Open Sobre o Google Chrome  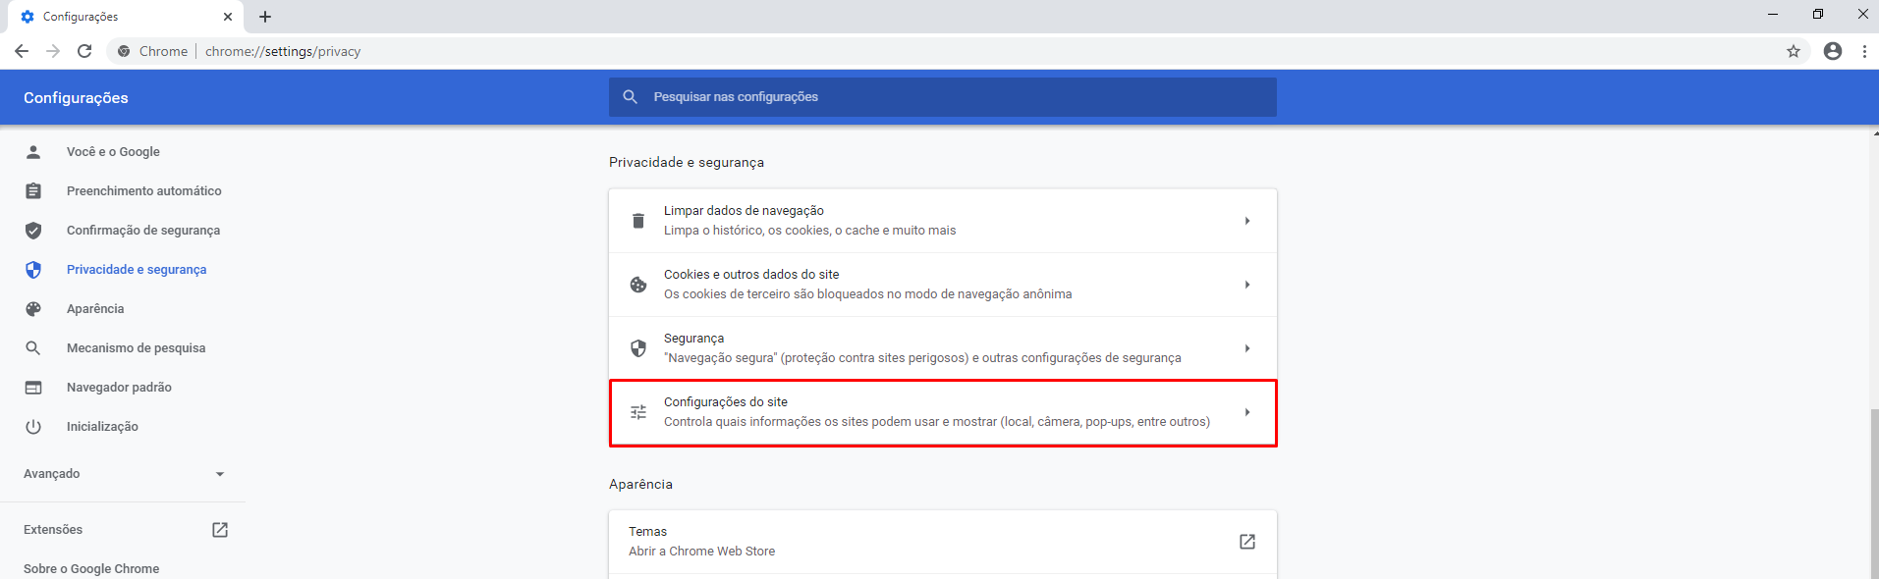pyautogui.click(x=91, y=569)
